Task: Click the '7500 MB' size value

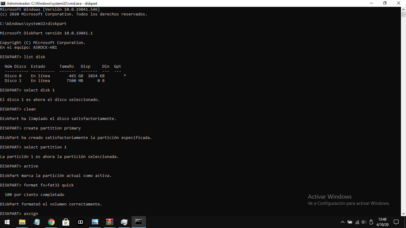Action: tap(75, 80)
